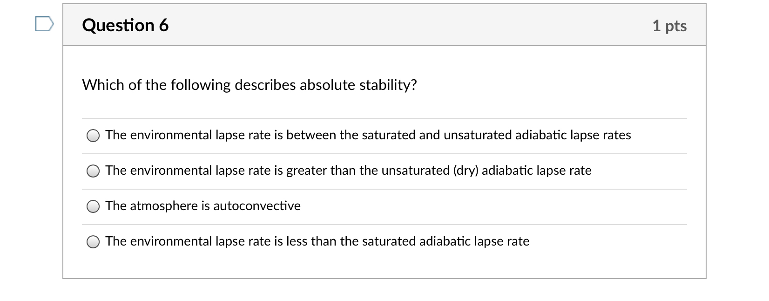769x301 pixels.
Task: Click the first answer's radio circle
Action: pyautogui.click(x=93, y=136)
